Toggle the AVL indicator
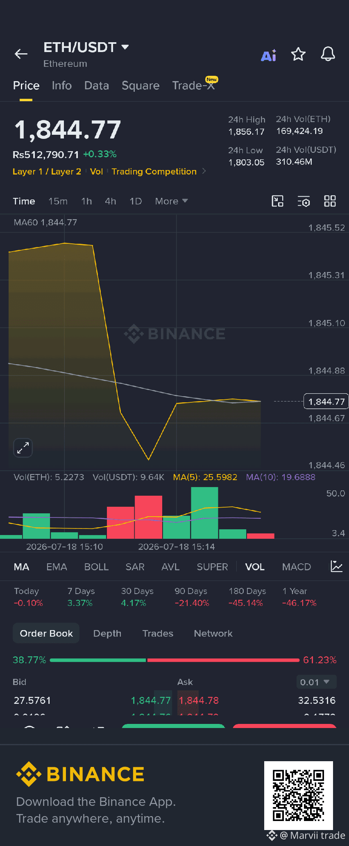 pyautogui.click(x=170, y=567)
